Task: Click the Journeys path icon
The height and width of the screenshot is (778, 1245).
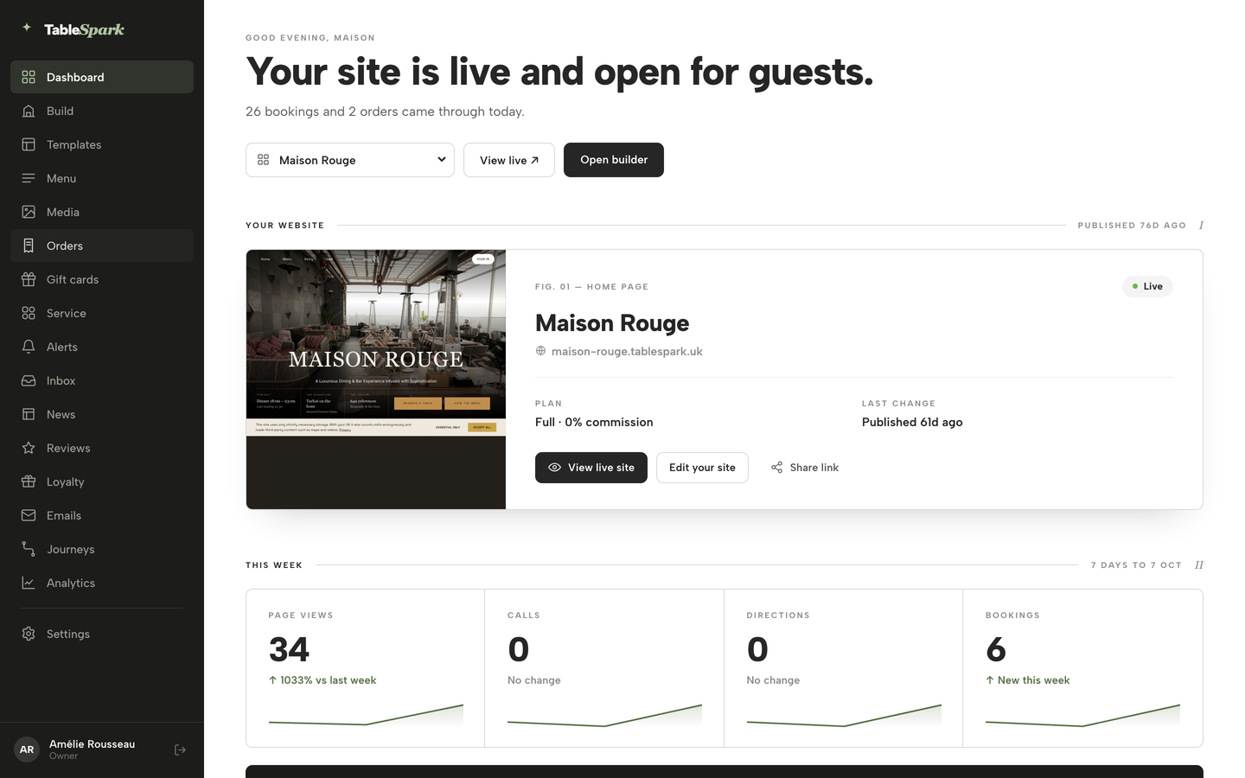Action: (x=29, y=549)
